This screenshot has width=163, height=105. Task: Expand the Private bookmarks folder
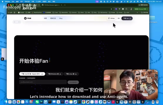tap(112, 13)
